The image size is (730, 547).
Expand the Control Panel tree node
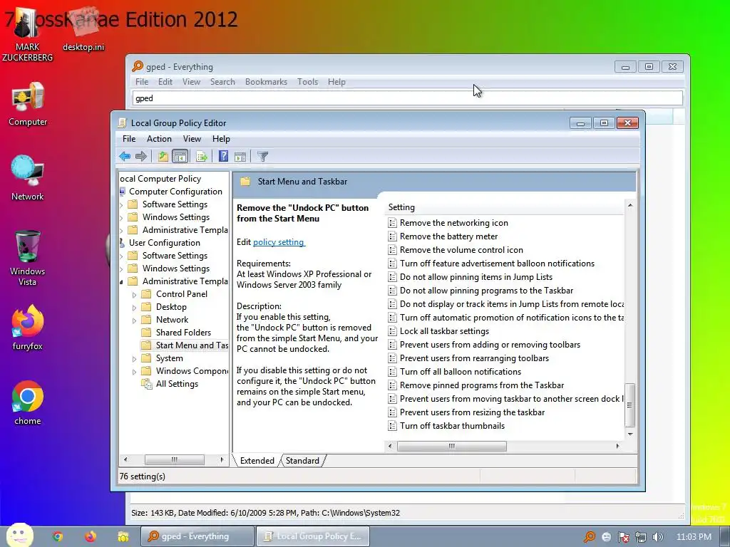click(x=134, y=294)
